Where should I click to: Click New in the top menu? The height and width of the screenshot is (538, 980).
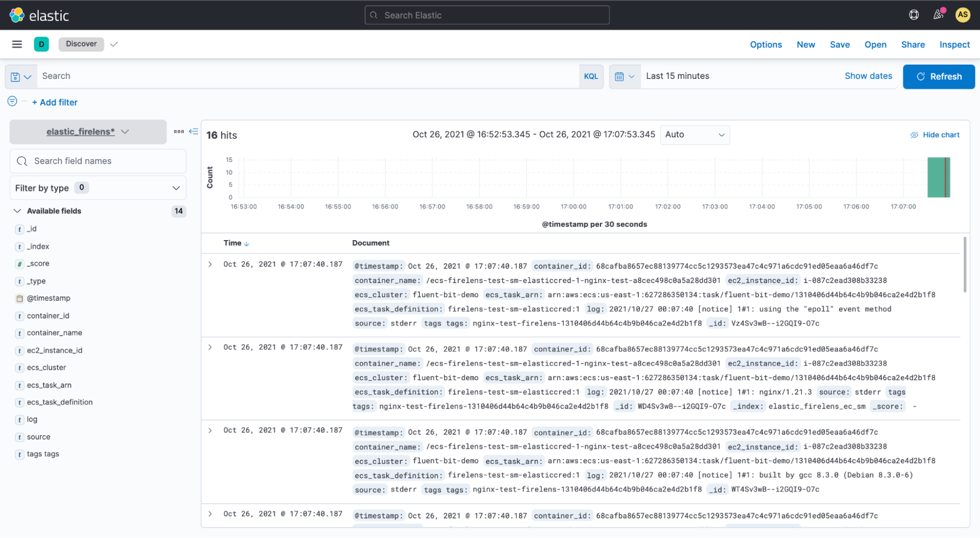[x=805, y=45]
